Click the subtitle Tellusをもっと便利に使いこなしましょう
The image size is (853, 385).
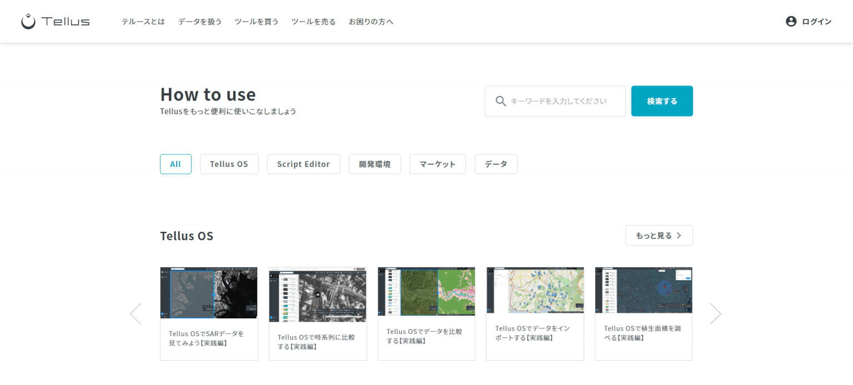(x=228, y=112)
